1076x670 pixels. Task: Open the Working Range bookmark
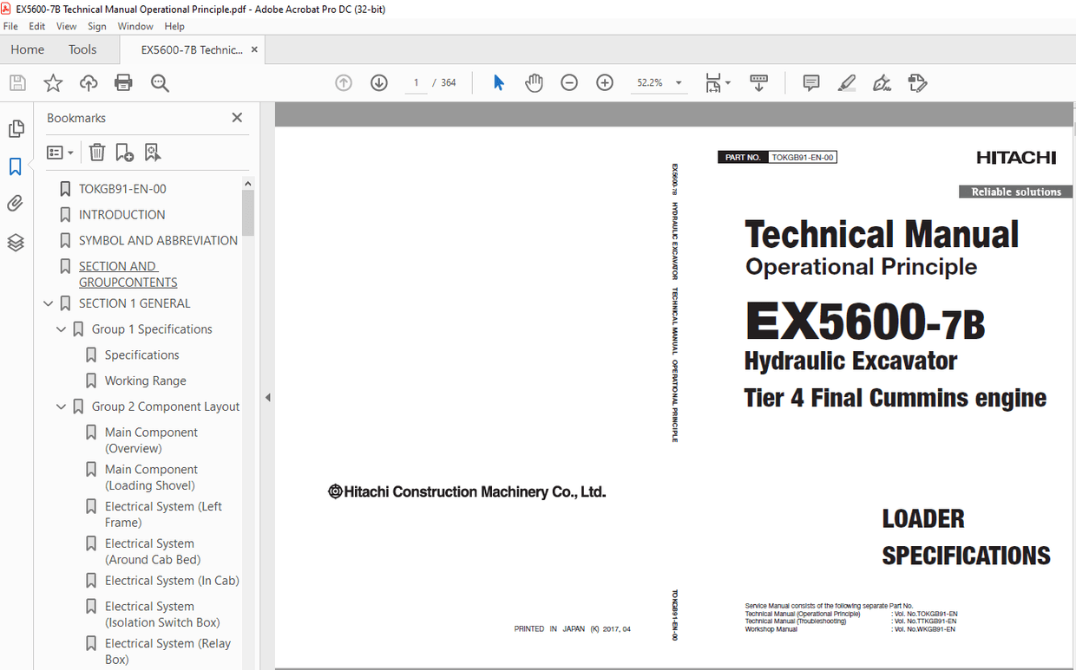[145, 381]
